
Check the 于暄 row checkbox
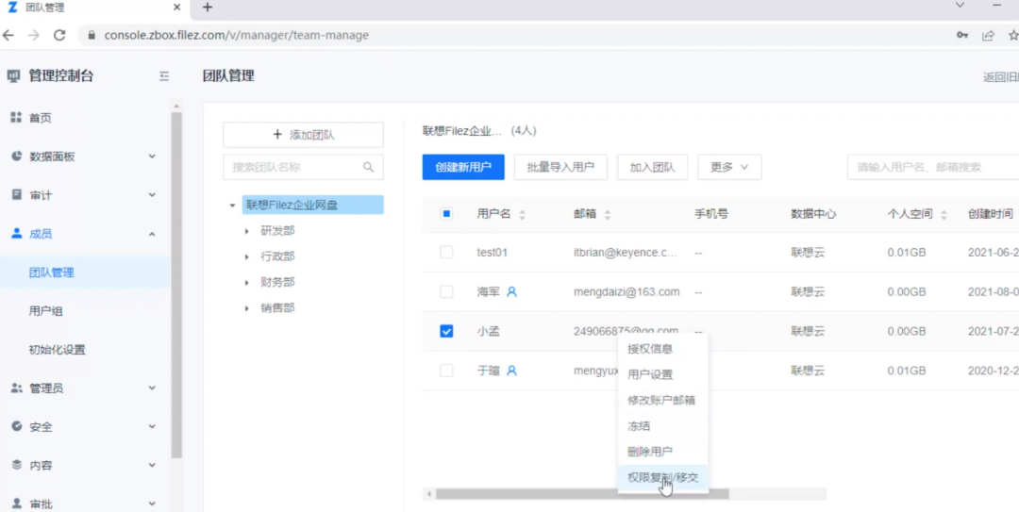pyautogui.click(x=446, y=371)
